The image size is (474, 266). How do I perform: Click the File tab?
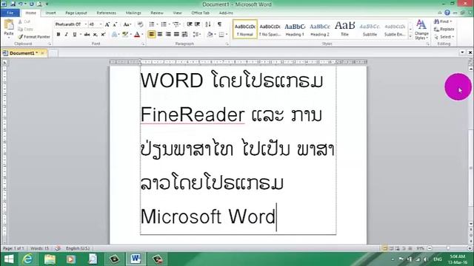pos(10,13)
